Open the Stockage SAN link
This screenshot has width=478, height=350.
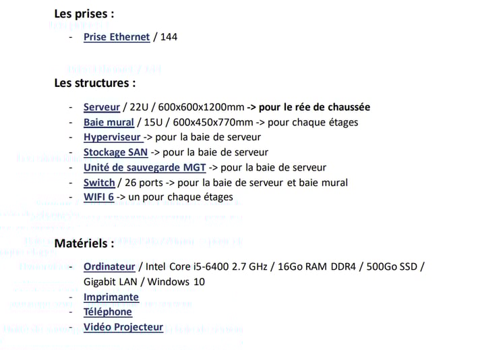(116, 152)
